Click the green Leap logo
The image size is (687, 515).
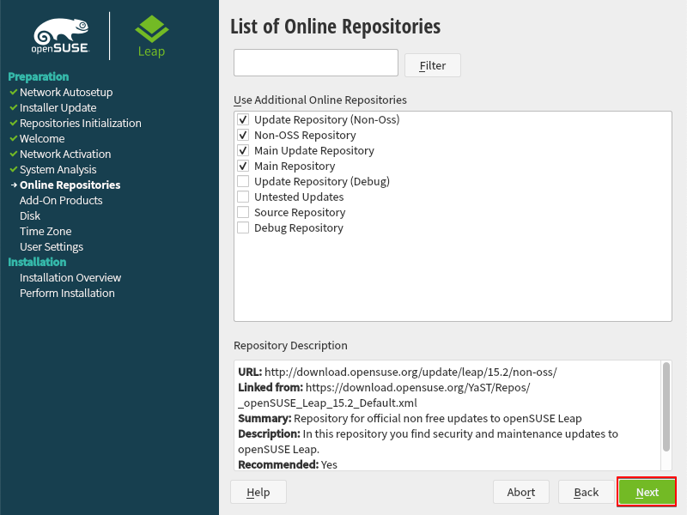pos(152,36)
